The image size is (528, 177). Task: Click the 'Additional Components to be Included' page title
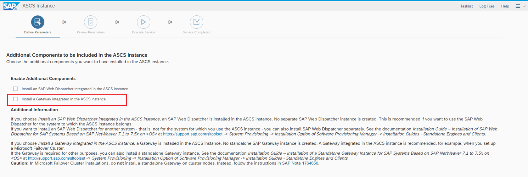77,55
